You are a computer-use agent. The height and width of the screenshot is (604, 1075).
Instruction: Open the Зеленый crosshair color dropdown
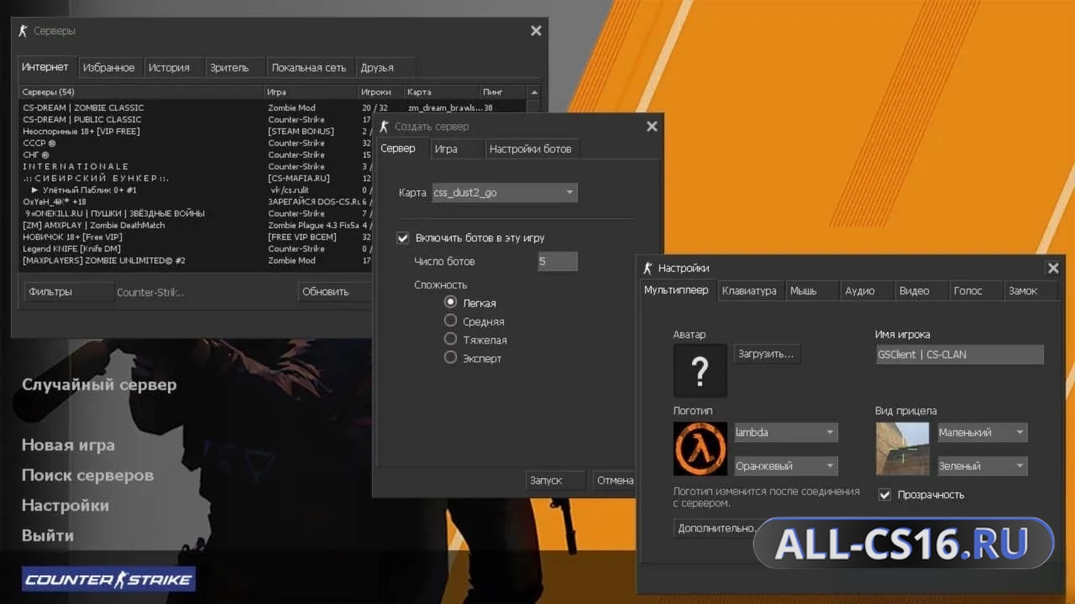point(983,466)
